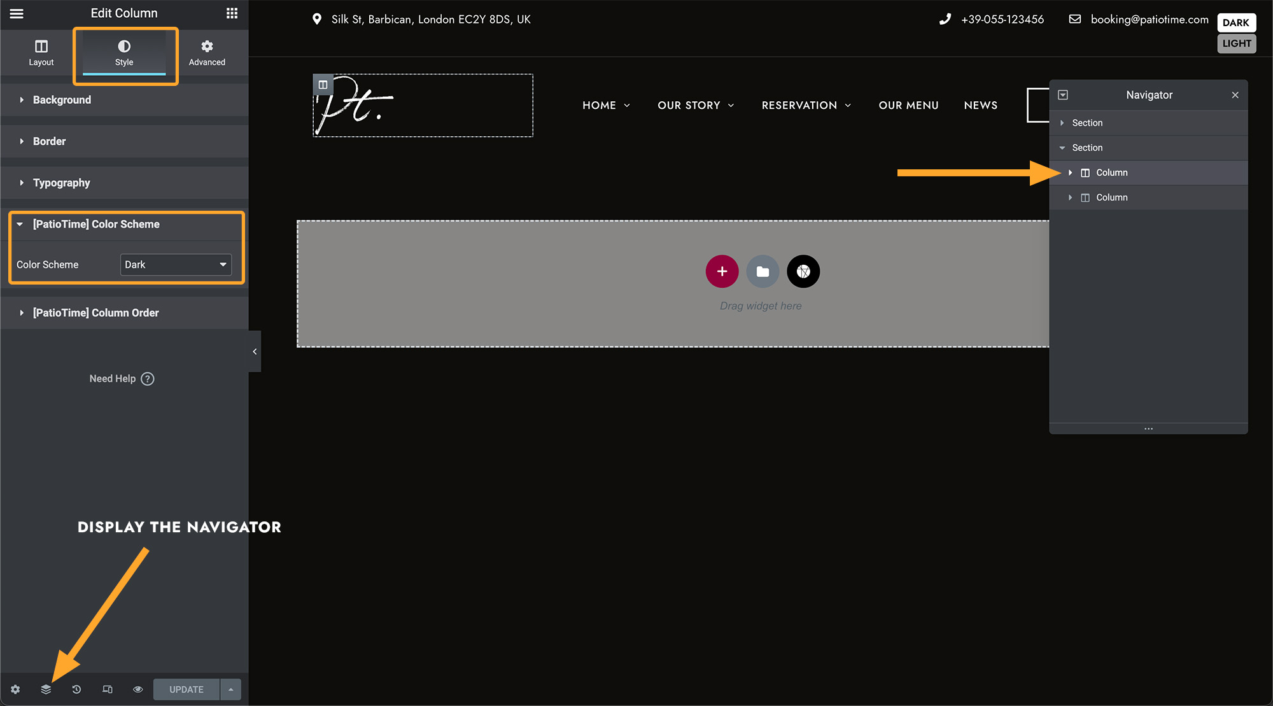Switch site to DARK mode
This screenshot has width=1273, height=706.
(x=1236, y=22)
